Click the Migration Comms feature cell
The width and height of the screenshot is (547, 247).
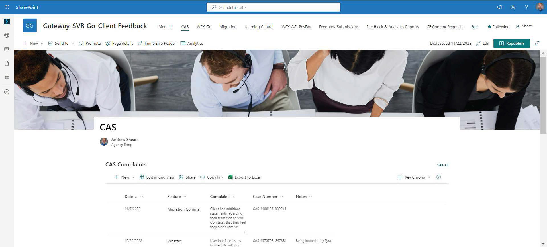(183, 209)
